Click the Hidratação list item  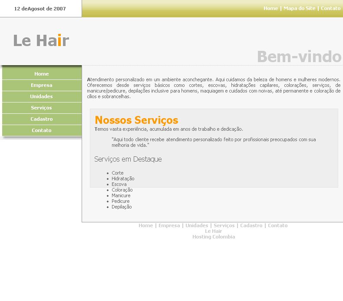[123, 179]
